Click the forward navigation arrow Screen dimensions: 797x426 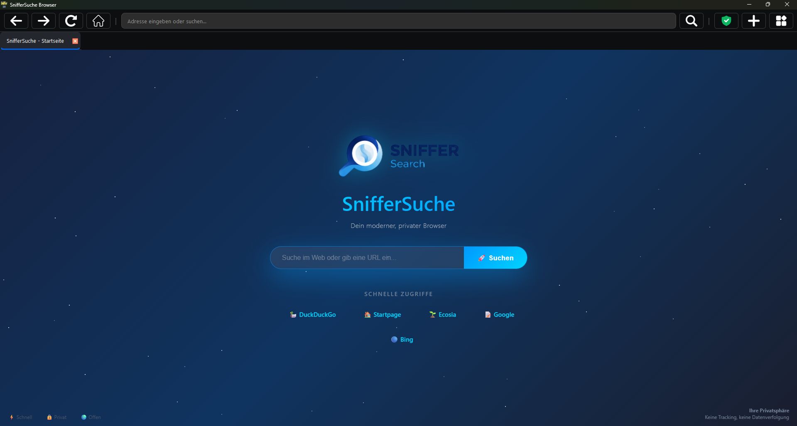(x=44, y=21)
